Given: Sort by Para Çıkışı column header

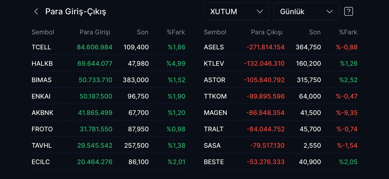Looking at the screenshot, I should (x=267, y=32).
